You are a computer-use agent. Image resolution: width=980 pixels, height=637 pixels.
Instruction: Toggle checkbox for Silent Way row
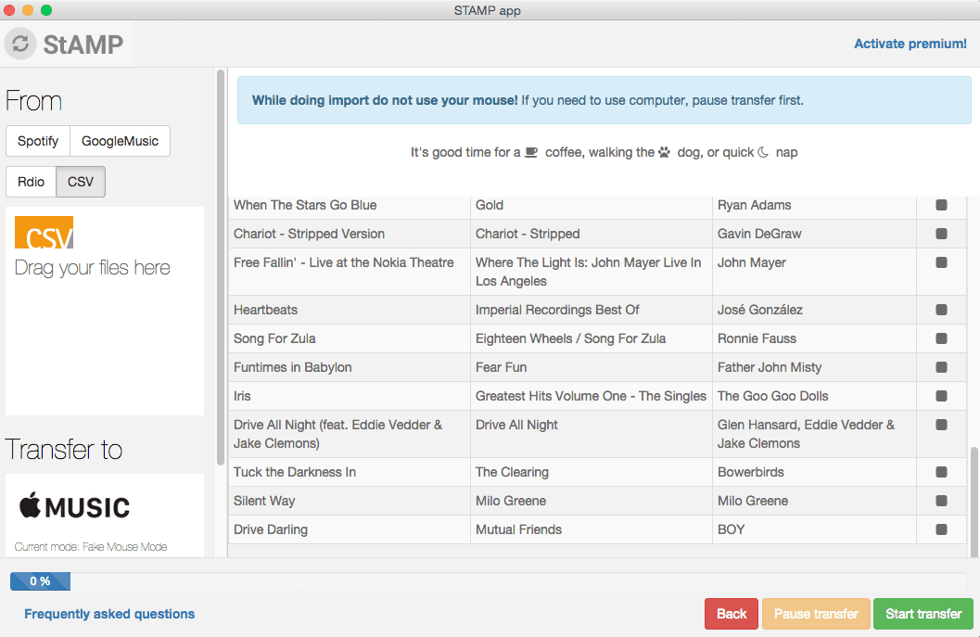pyautogui.click(x=941, y=502)
